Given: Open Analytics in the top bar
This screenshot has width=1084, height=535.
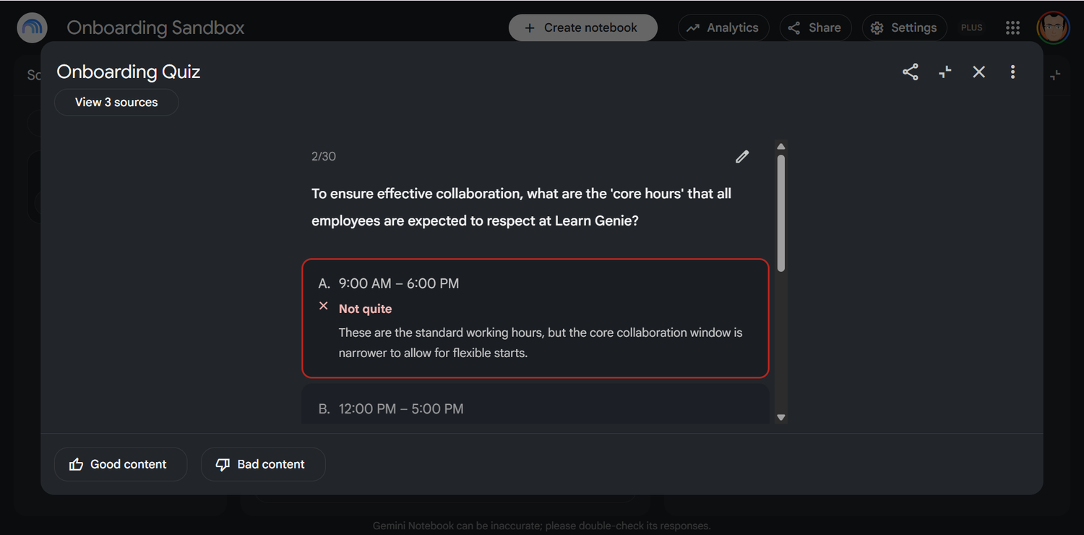Looking at the screenshot, I should tap(723, 27).
